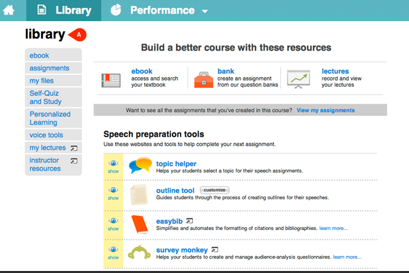Toggle show eye for easybib
The image size is (409, 273).
(x=113, y=224)
